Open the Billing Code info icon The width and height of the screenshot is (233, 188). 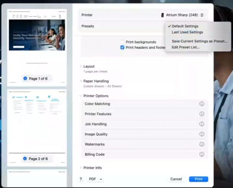202,154
